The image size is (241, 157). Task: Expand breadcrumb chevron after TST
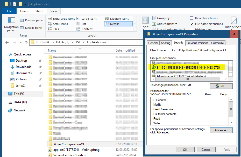pos(83,42)
